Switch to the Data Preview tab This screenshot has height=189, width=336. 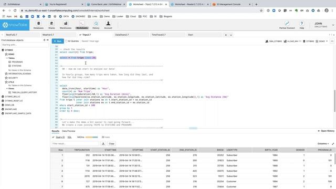point(69,131)
